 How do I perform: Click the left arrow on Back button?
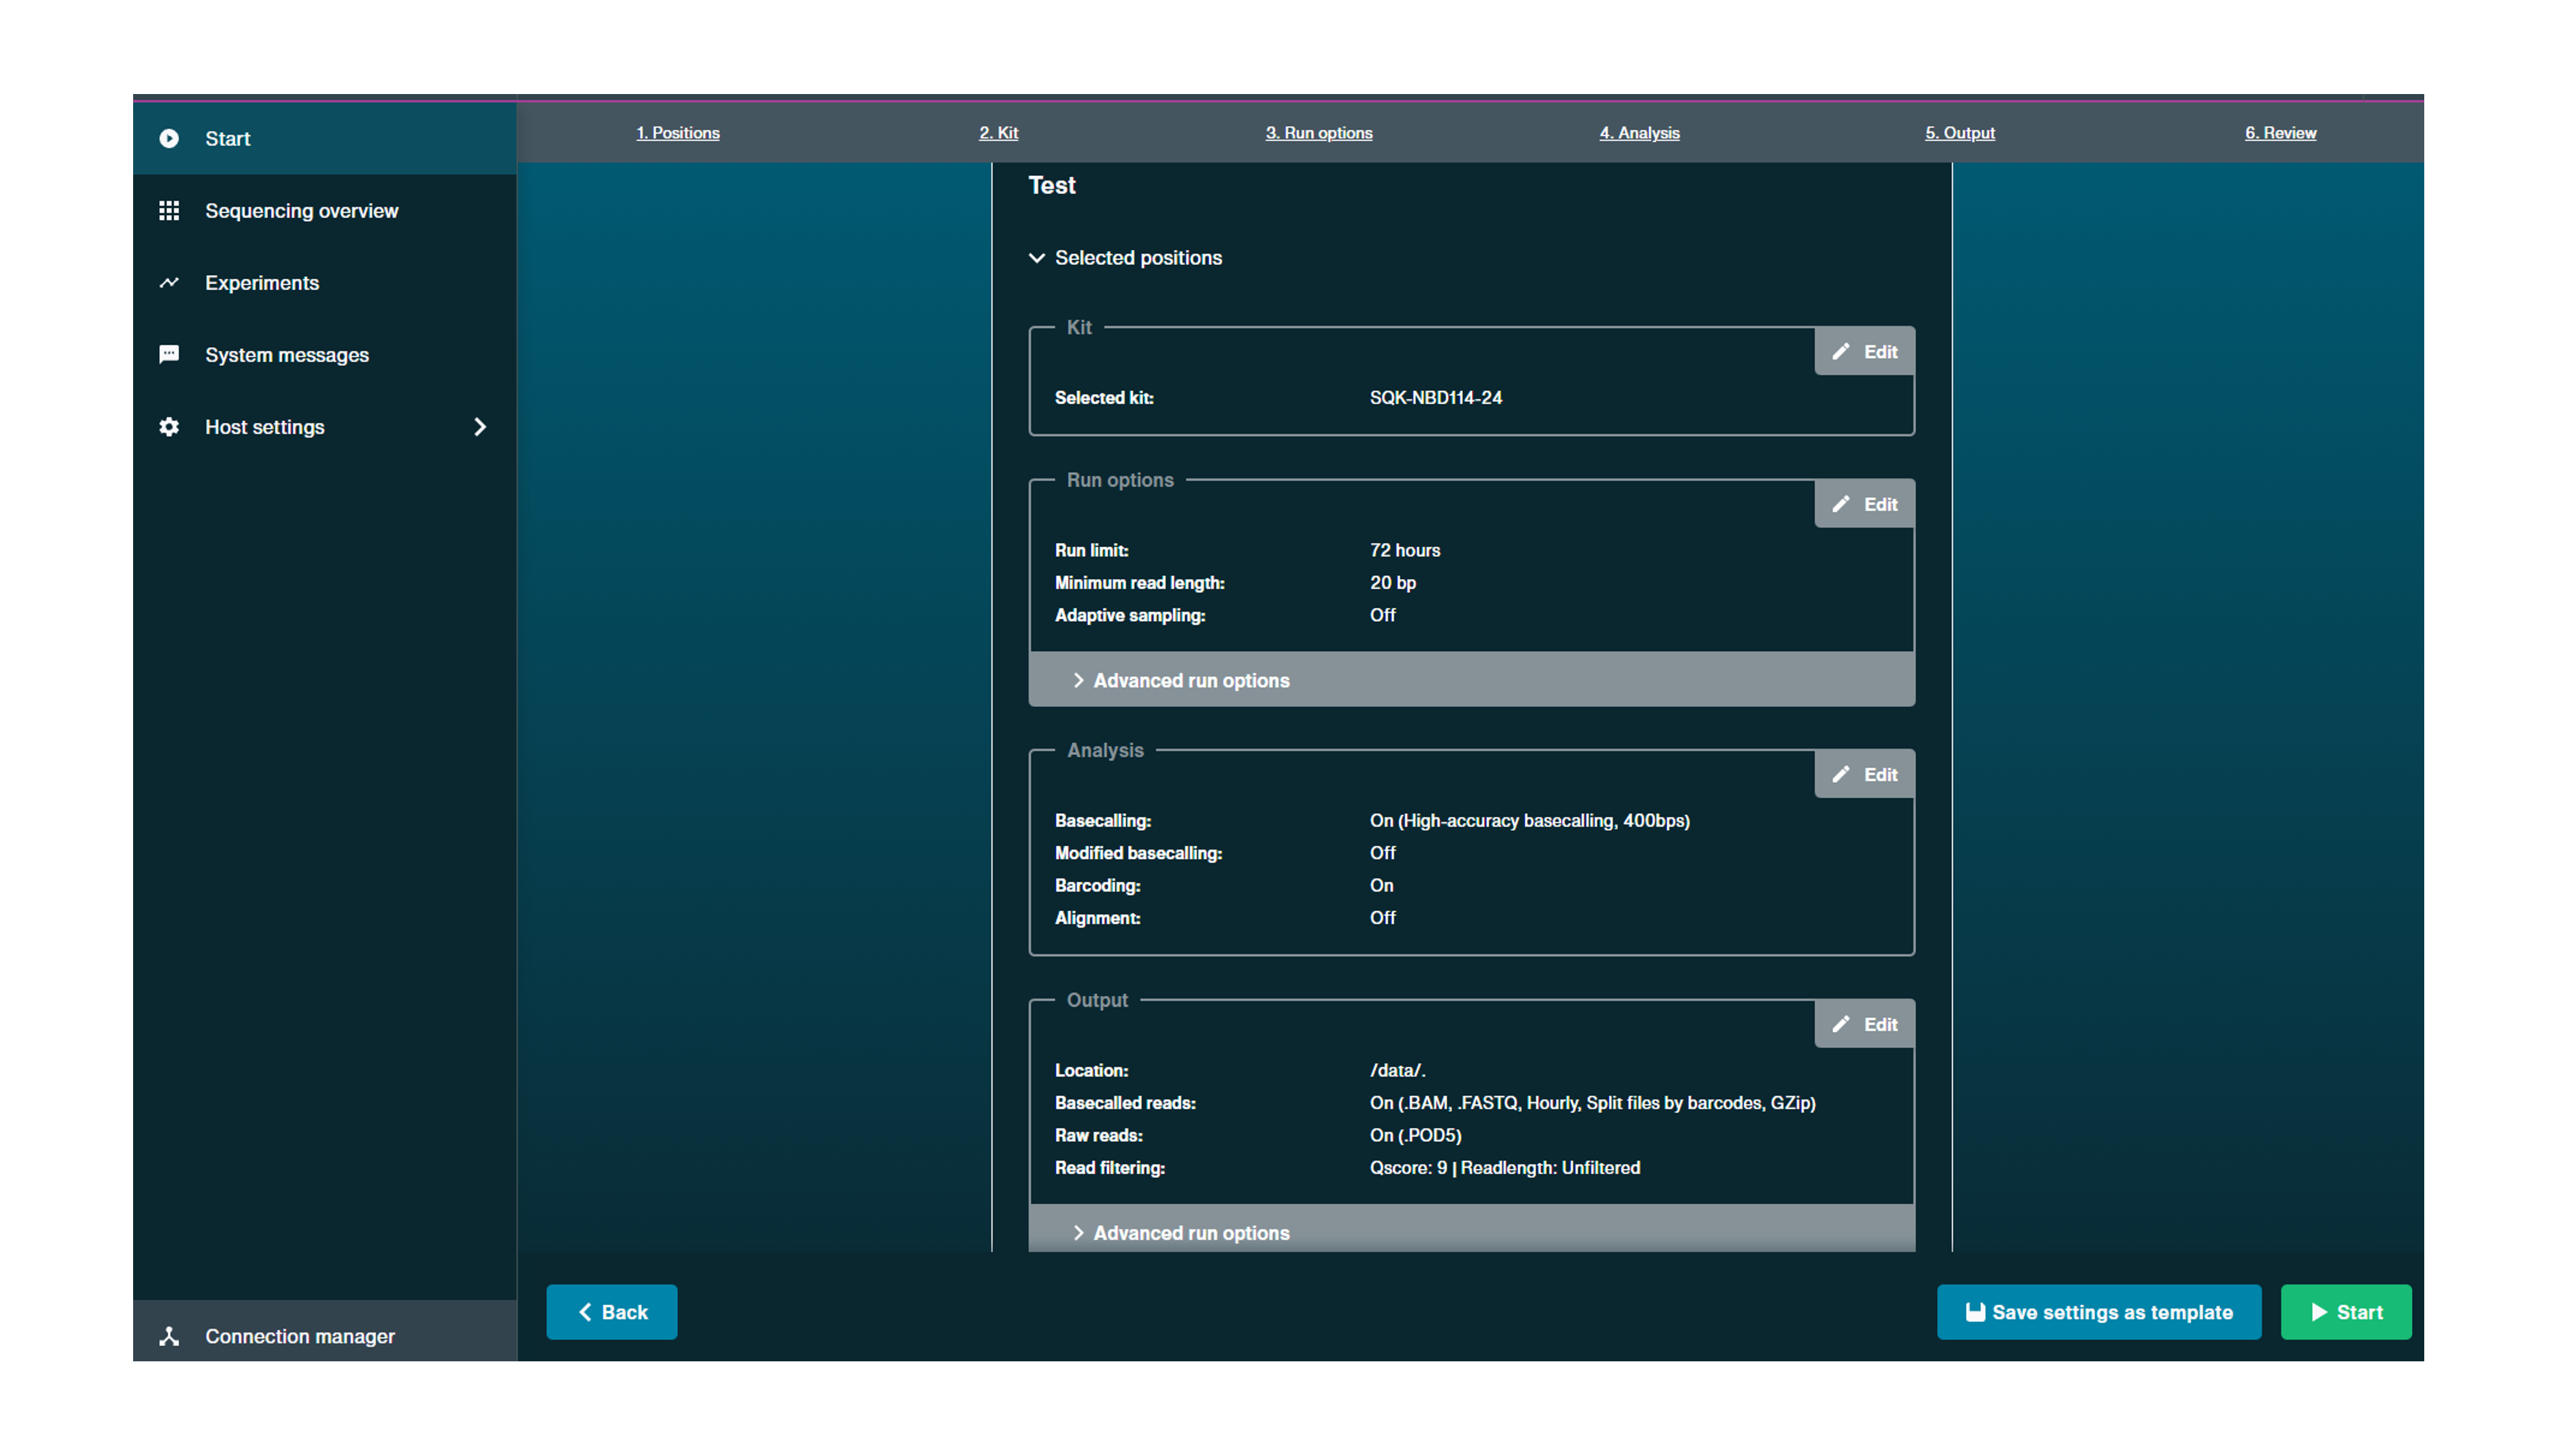pos(585,1312)
